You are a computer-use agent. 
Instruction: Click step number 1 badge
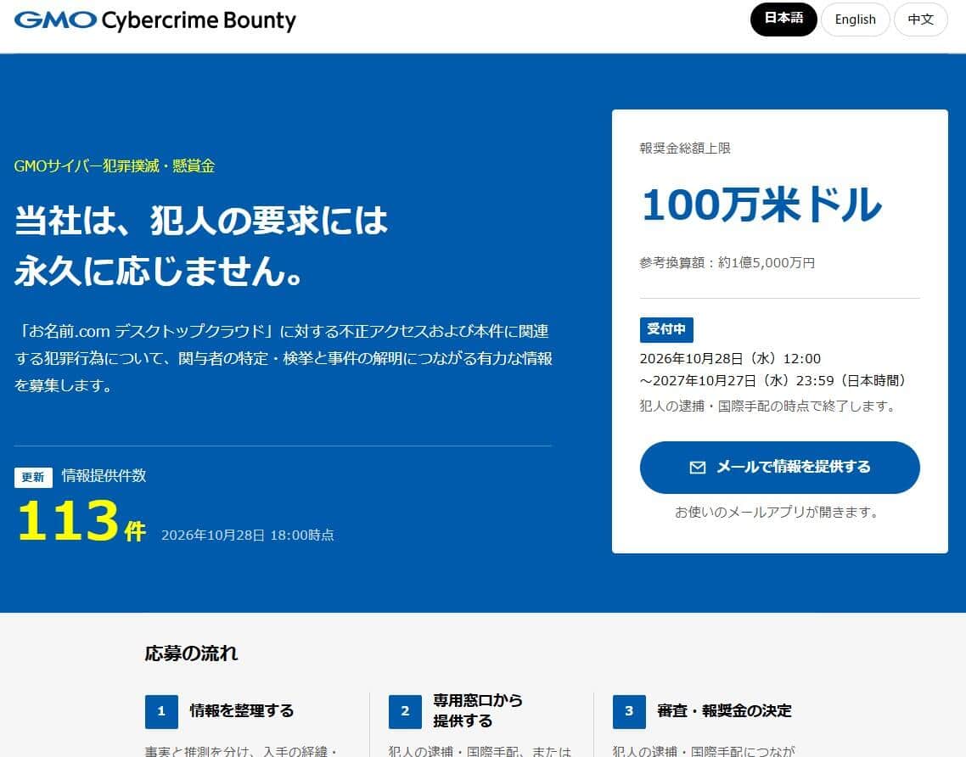[161, 711]
